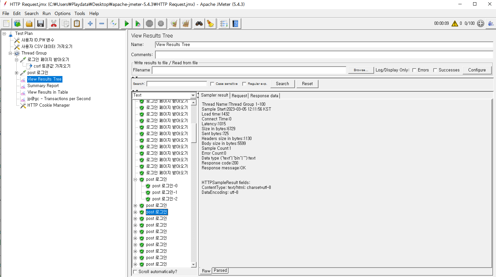Click the Reset button
This screenshot has width=496, height=277.
(307, 84)
